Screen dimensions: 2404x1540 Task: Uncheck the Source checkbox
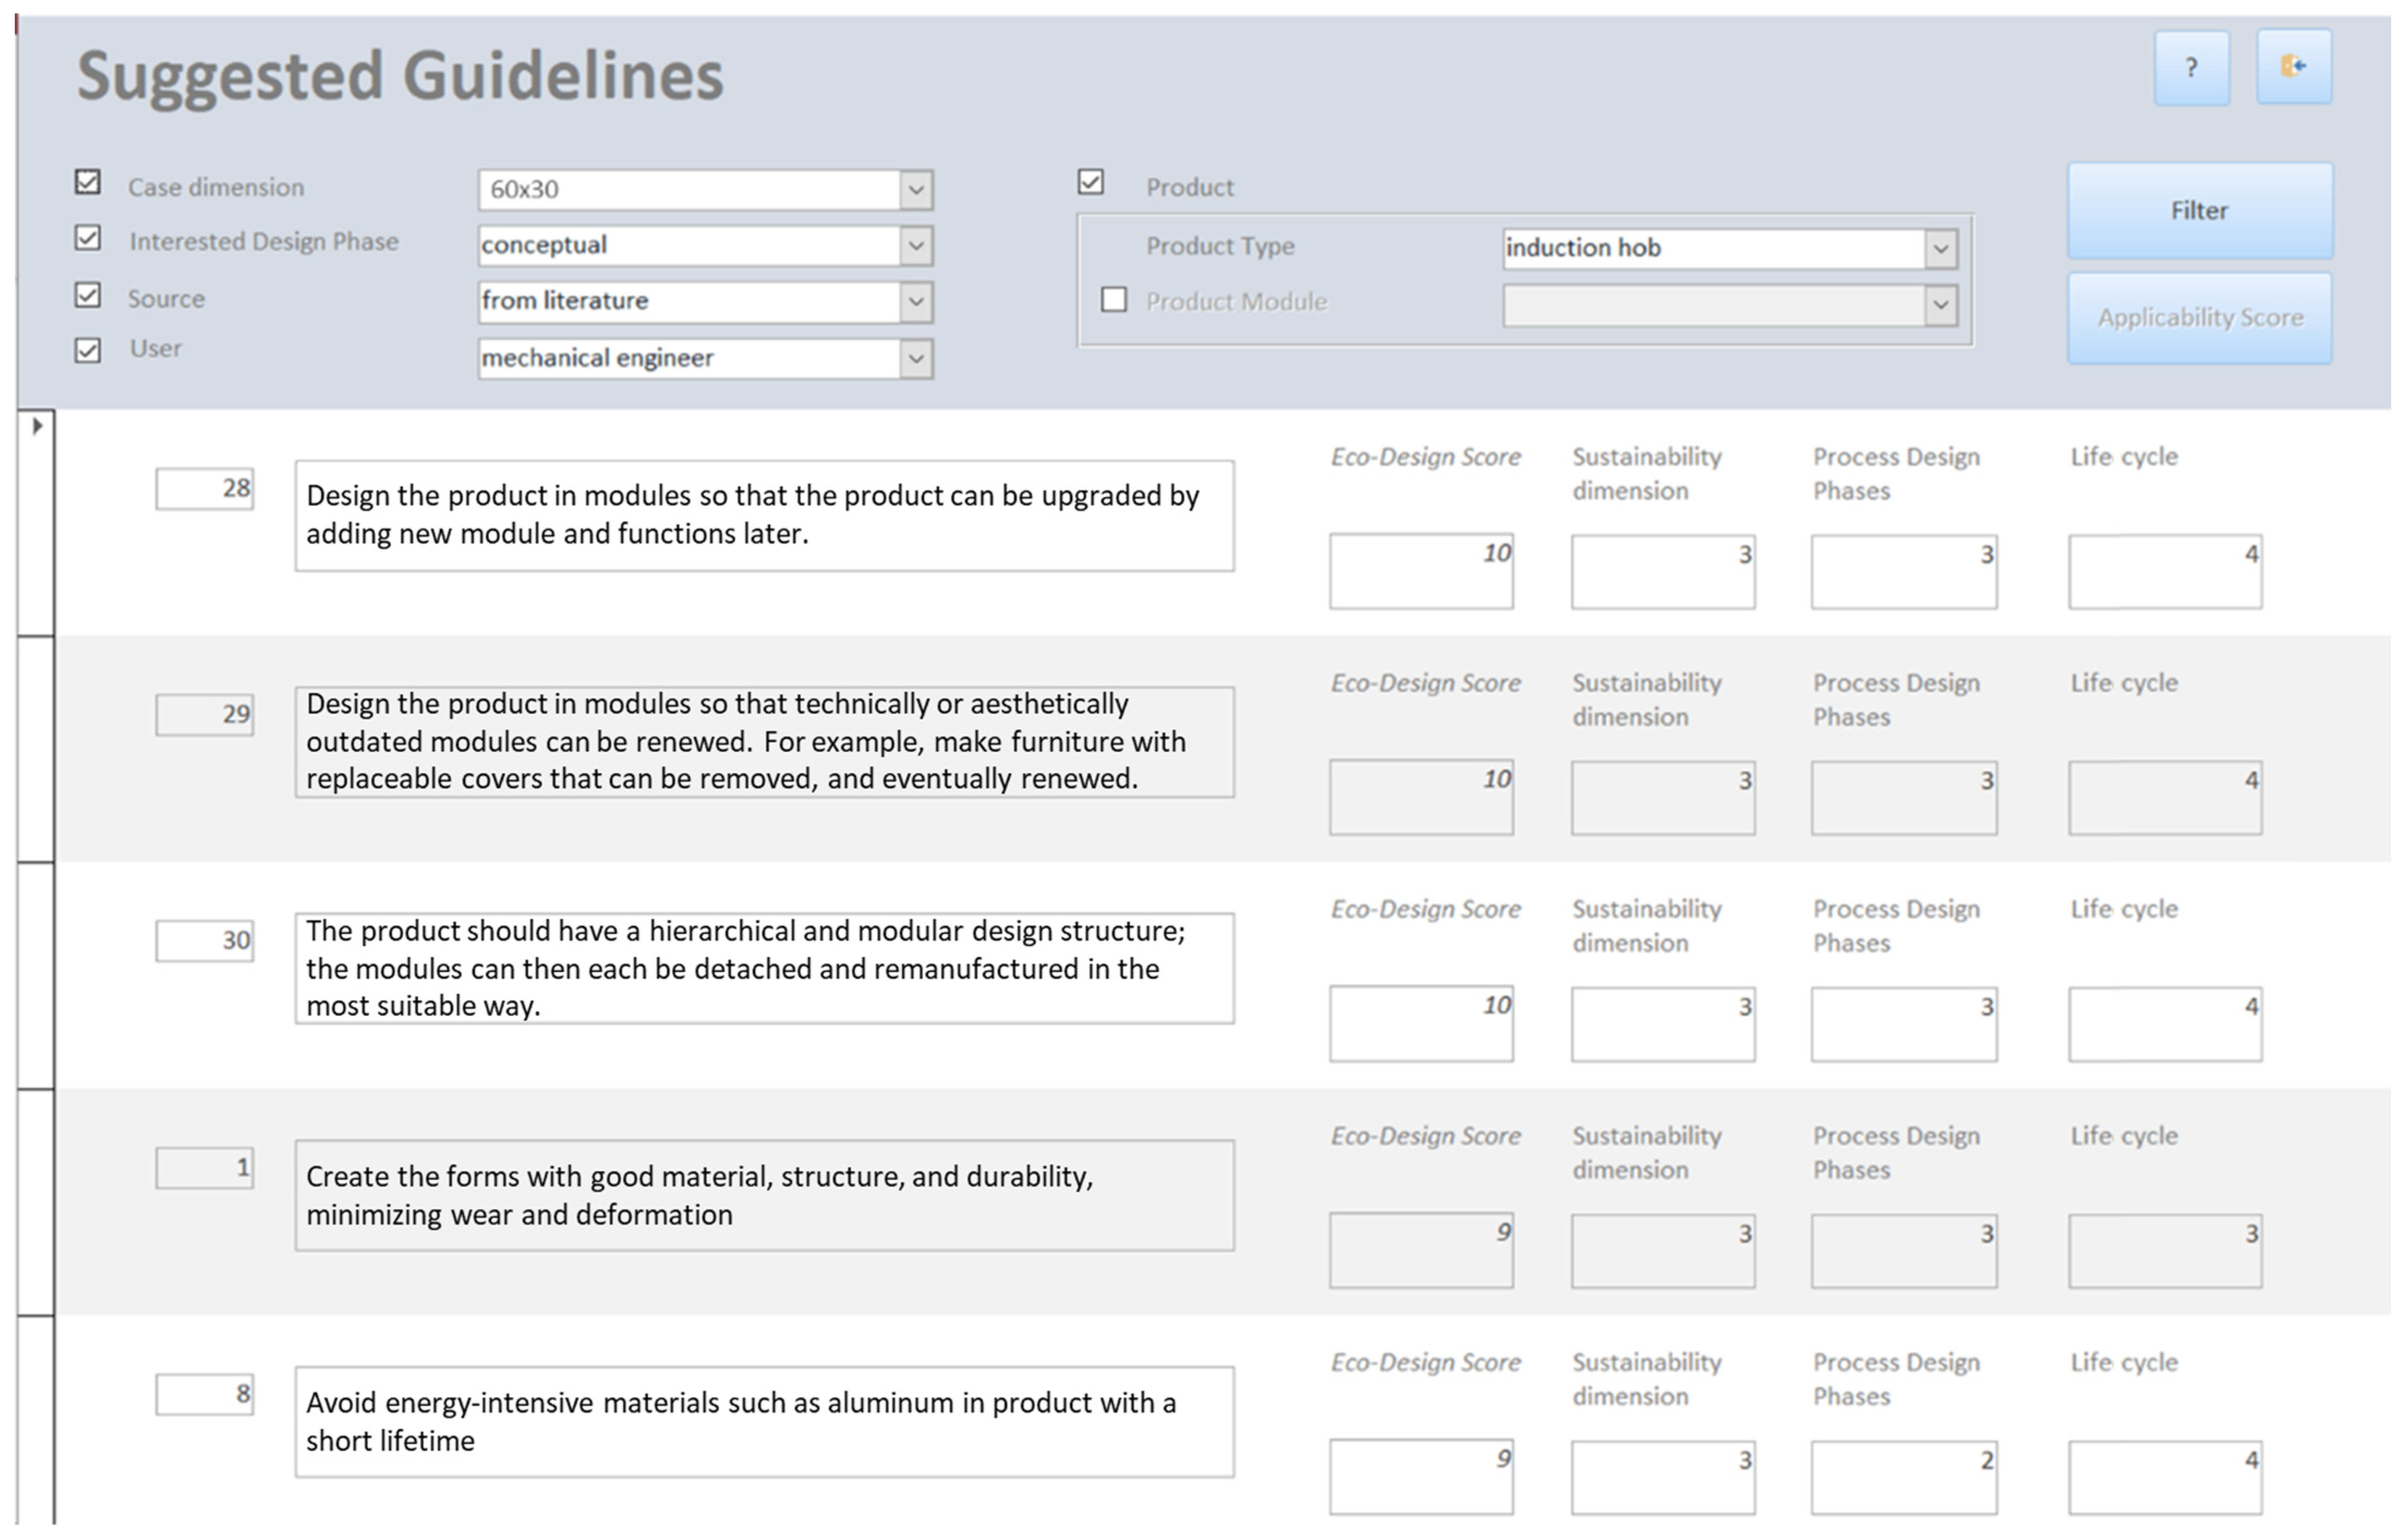(88, 295)
